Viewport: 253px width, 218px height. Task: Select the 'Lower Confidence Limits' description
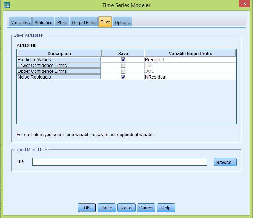pos(59,66)
